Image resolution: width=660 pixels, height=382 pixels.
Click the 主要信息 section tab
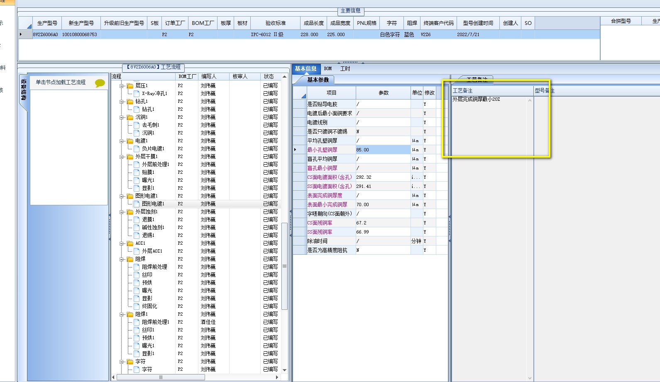click(351, 11)
